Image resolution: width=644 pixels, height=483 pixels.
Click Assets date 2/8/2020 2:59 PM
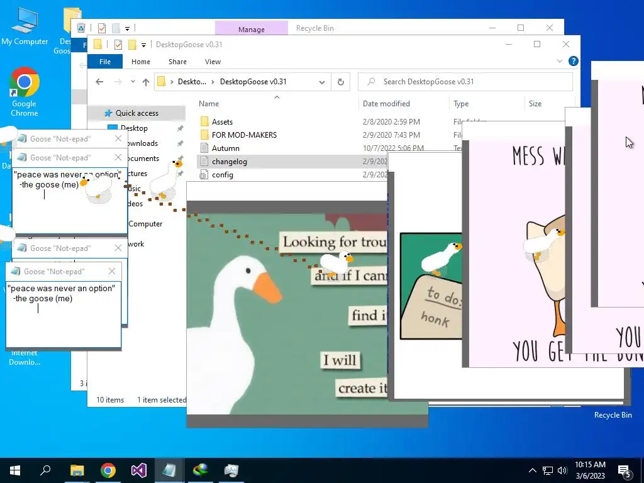(x=391, y=122)
